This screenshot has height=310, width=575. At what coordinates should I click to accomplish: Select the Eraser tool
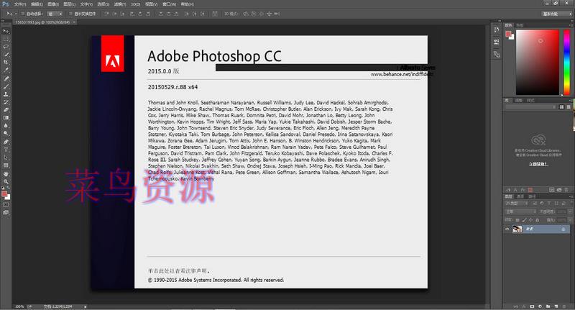click(x=6, y=110)
